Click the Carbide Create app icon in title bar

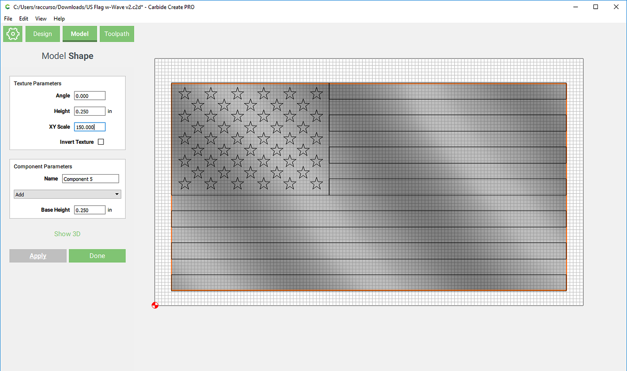pos(7,7)
